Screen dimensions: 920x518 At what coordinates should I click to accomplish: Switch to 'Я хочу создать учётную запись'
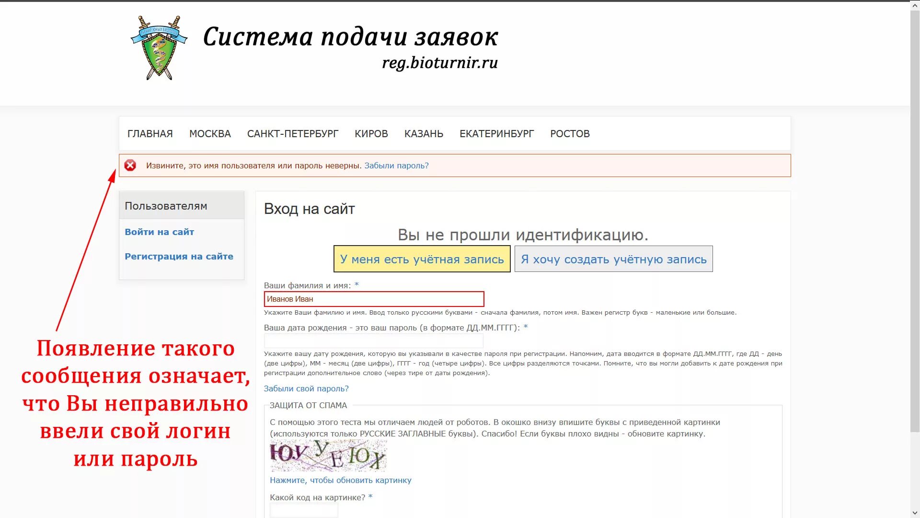(x=613, y=259)
